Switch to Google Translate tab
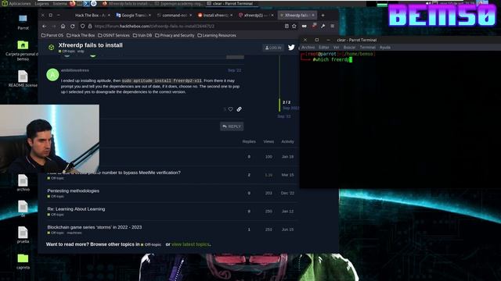Viewport: 501px width, 281px height. click(133, 15)
